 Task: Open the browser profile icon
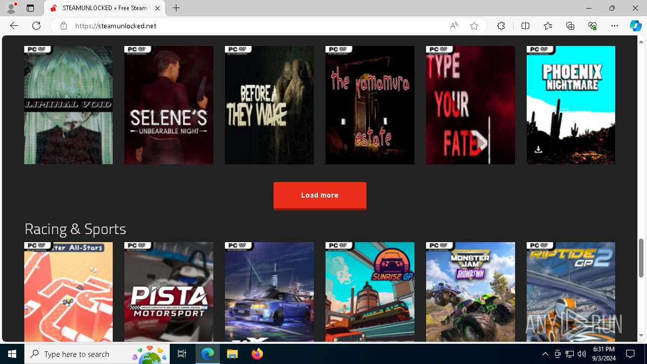click(x=11, y=8)
